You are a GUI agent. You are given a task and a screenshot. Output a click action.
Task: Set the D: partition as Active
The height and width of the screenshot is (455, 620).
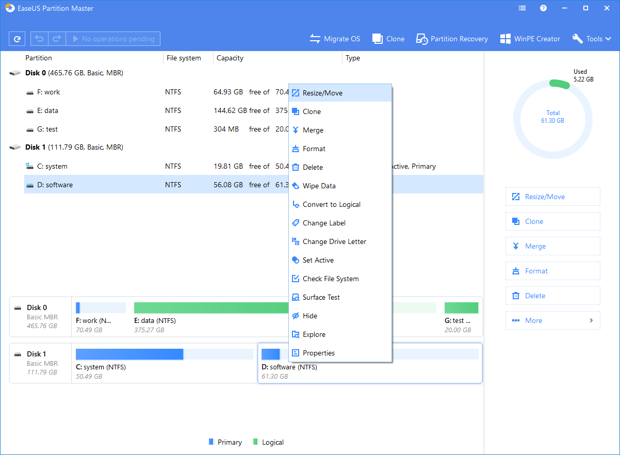(316, 260)
